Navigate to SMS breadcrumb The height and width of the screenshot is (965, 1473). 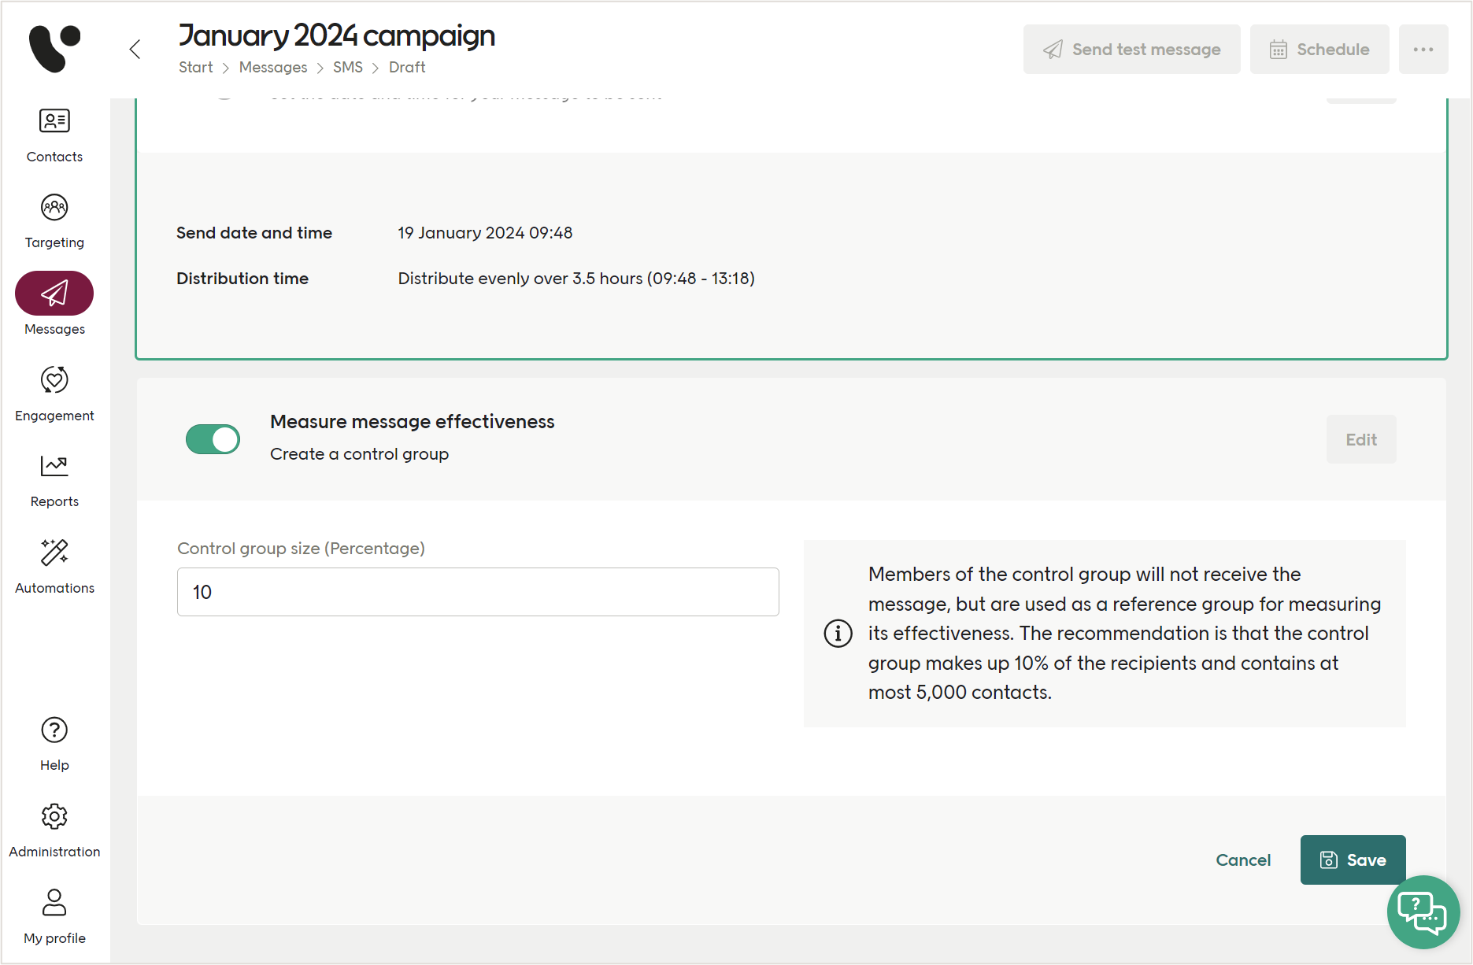click(347, 68)
